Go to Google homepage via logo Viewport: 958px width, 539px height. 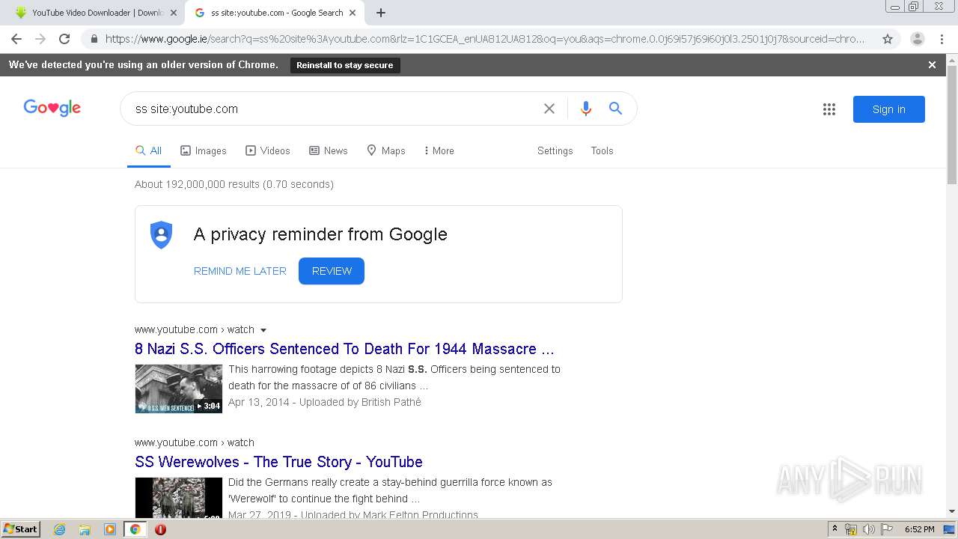(x=52, y=109)
